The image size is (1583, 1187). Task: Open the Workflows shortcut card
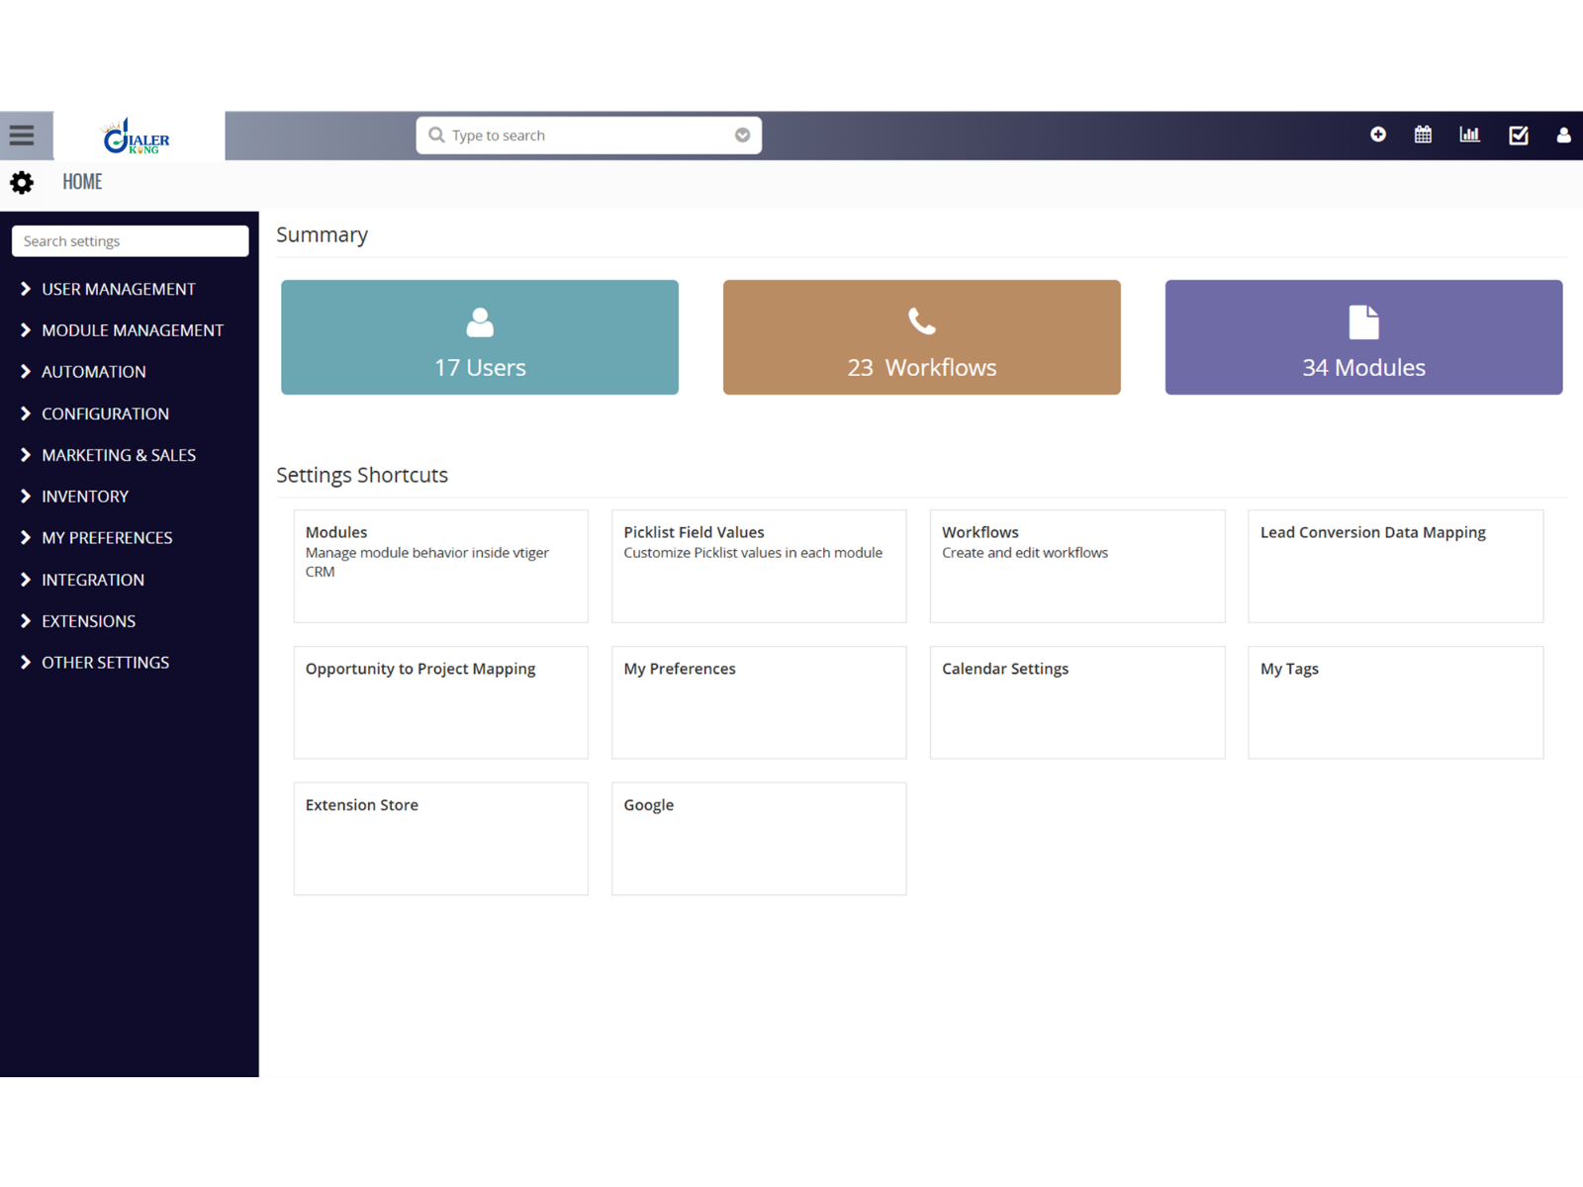coord(1077,566)
